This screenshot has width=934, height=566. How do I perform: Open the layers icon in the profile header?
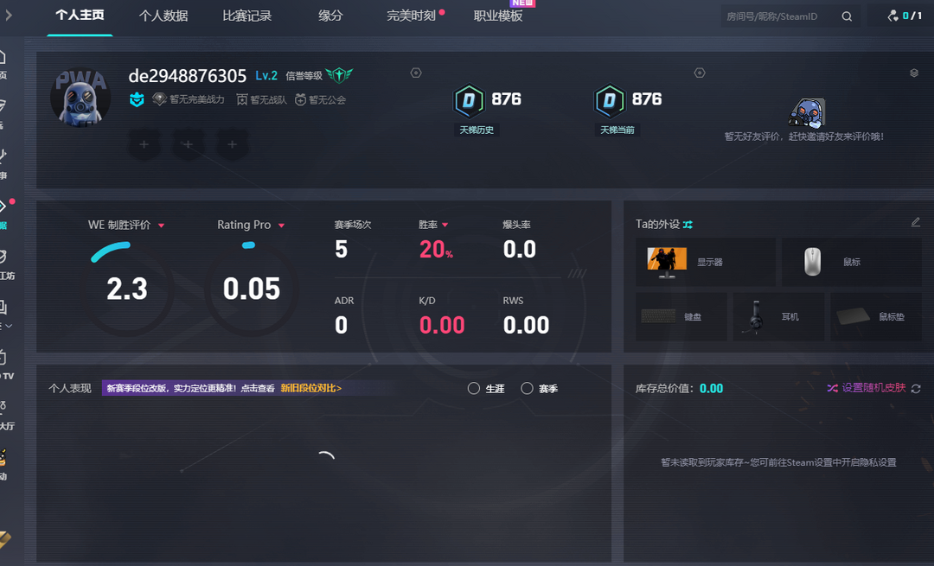click(x=914, y=73)
